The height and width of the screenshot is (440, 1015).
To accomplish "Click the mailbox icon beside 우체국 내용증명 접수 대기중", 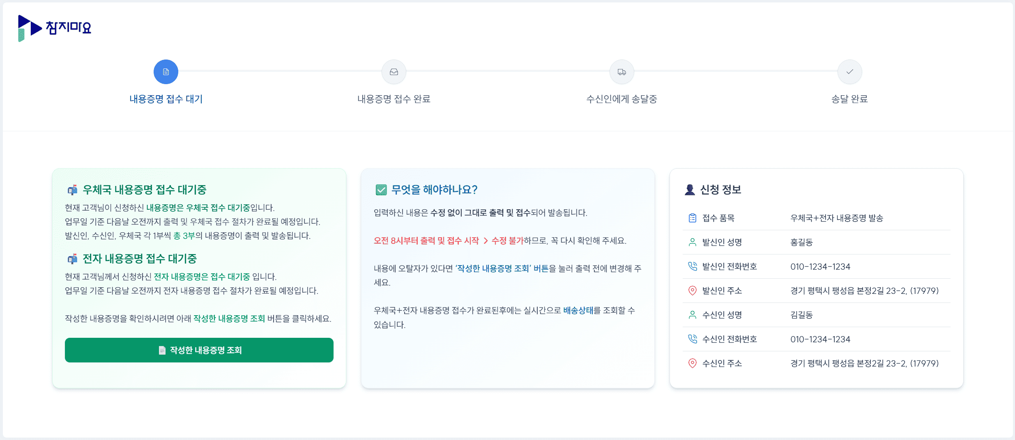I will [73, 190].
